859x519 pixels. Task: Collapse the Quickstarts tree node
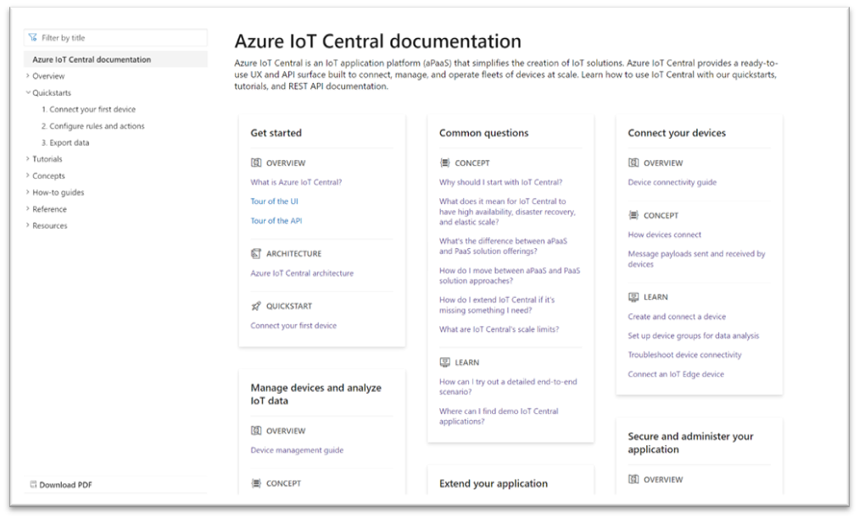click(28, 93)
